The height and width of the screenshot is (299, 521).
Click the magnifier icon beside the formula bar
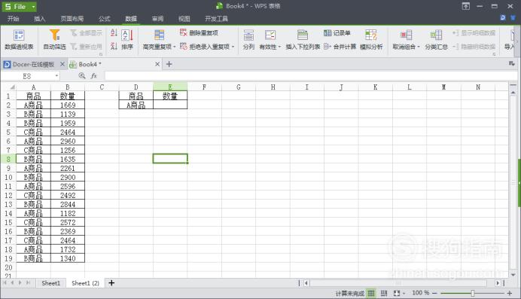(x=82, y=76)
